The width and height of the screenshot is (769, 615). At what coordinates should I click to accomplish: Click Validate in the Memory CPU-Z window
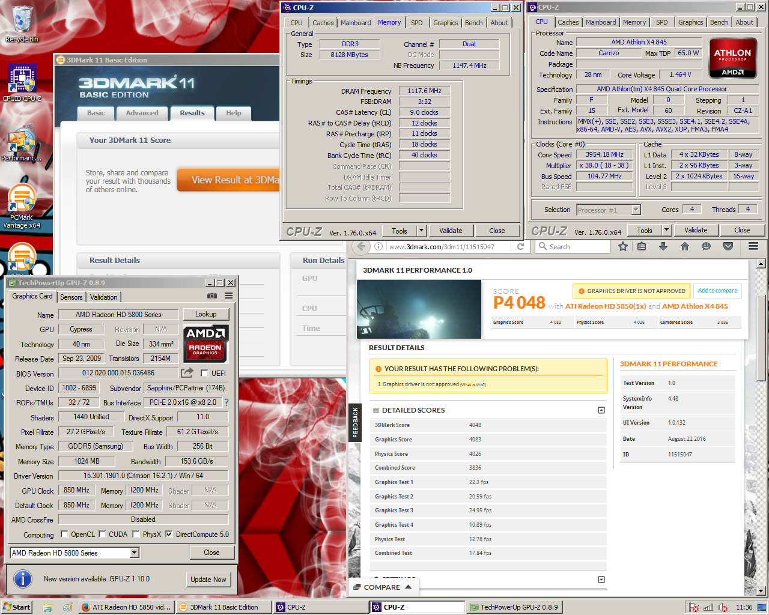click(451, 231)
